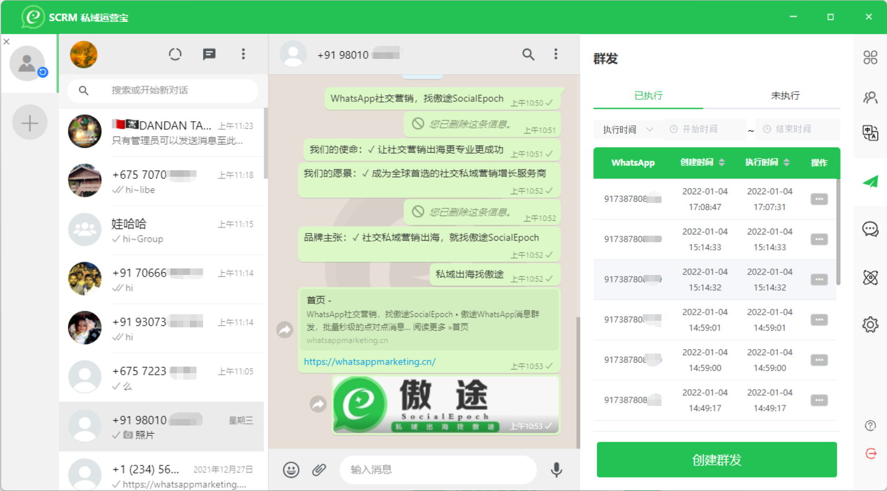The width and height of the screenshot is (887, 491).
Task: Click the 搜索或开始新对话 search box
Action: click(x=163, y=90)
